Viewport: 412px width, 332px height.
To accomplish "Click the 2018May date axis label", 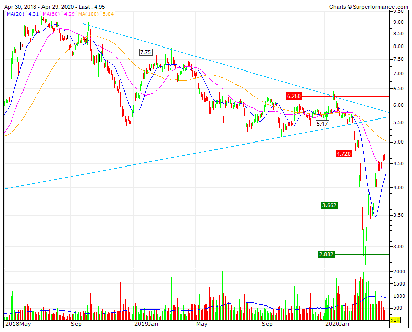I will coord(18,324).
